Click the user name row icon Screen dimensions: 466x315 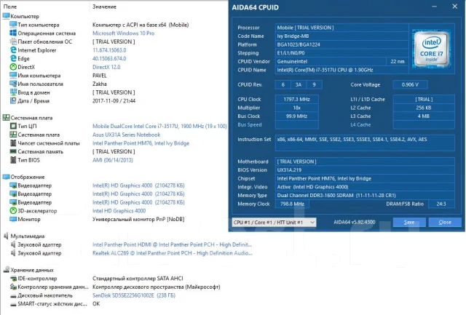pyautogui.click(x=13, y=84)
